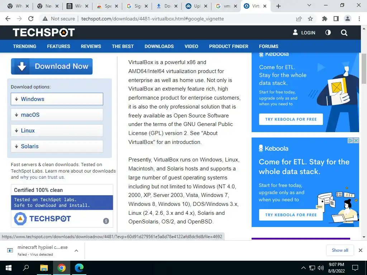Toggle dark mode contrast icon
The height and width of the screenshot is (275, 367).
328,33
